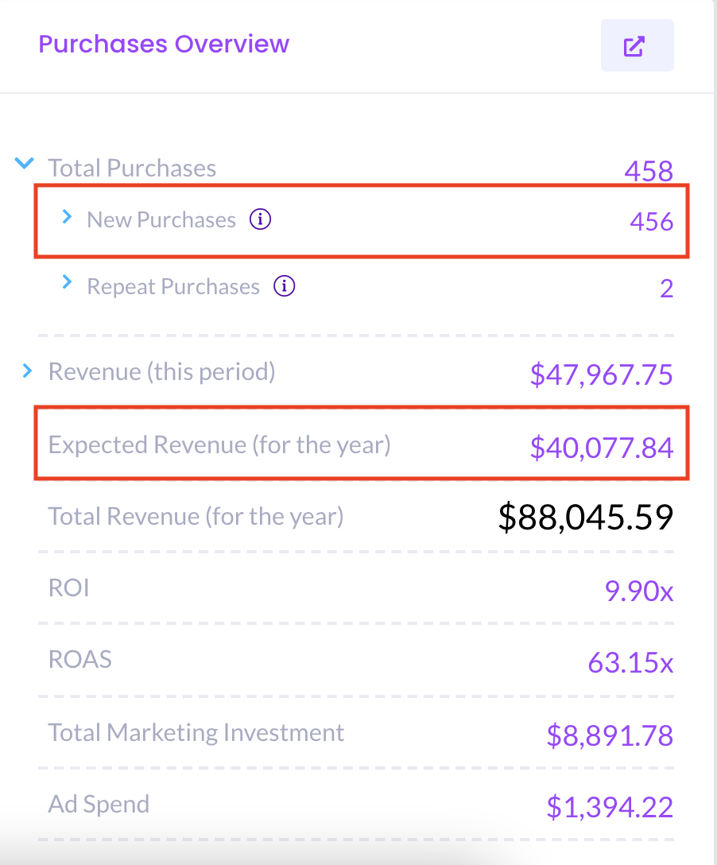The height and width of the screenshot is (865, 717).
Task: Expand the Repeat Purchases row
Action: point(68,283)
